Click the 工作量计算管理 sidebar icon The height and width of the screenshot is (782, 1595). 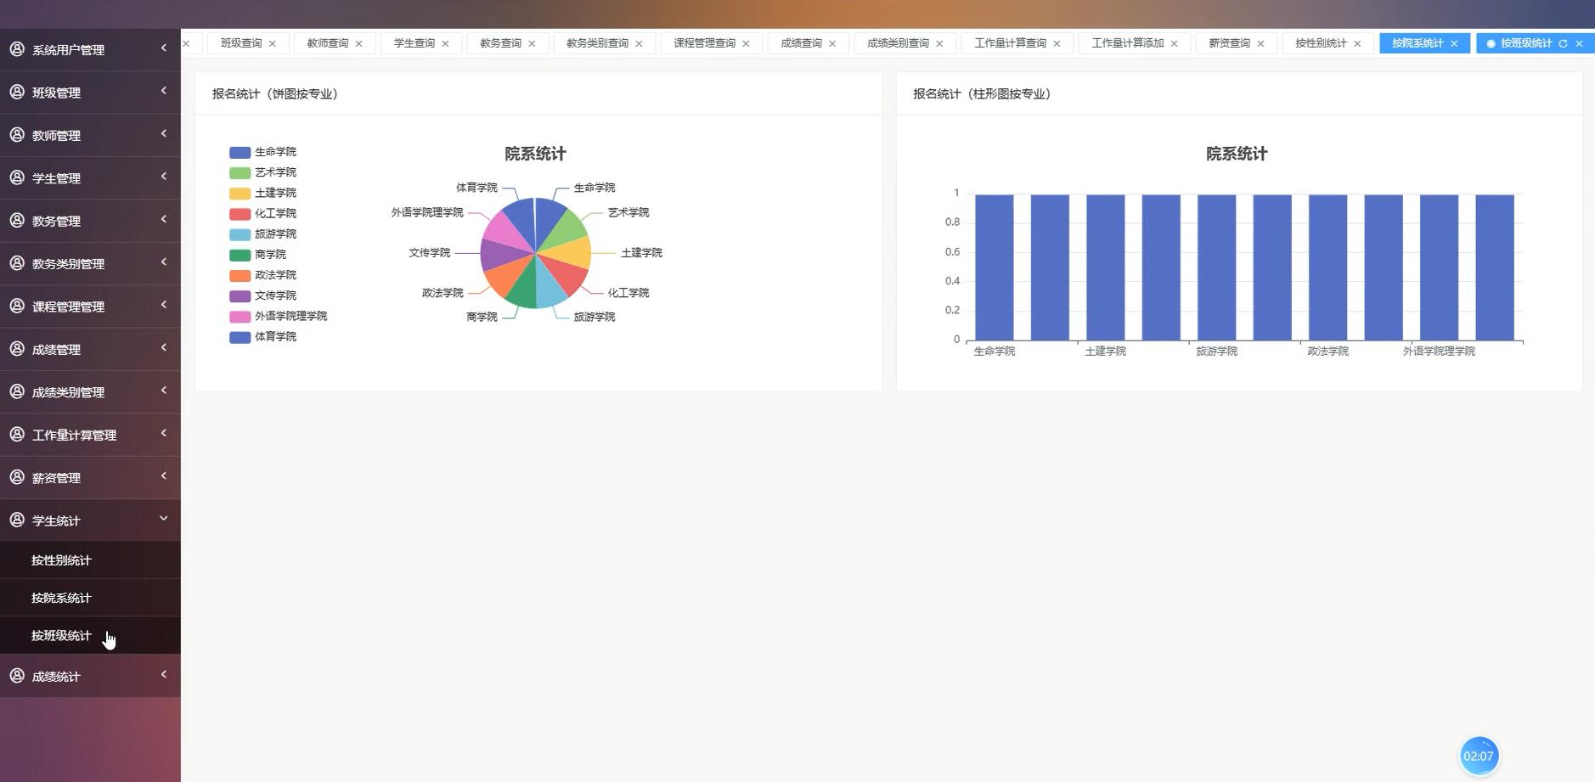17,434
